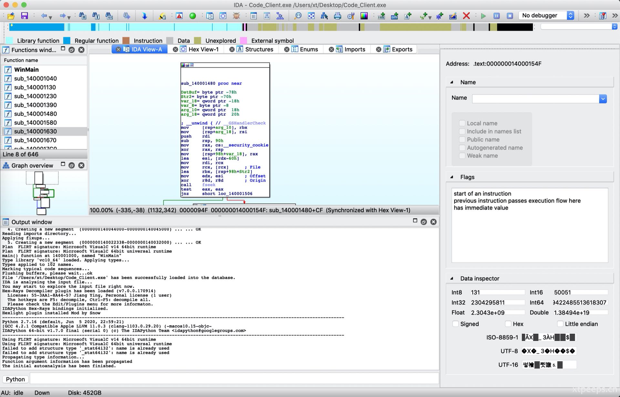Enable the 'Local name' checkbox
The width and height of the screenshot is (620, 397).
pyautogui.click(x=462, y=123)
